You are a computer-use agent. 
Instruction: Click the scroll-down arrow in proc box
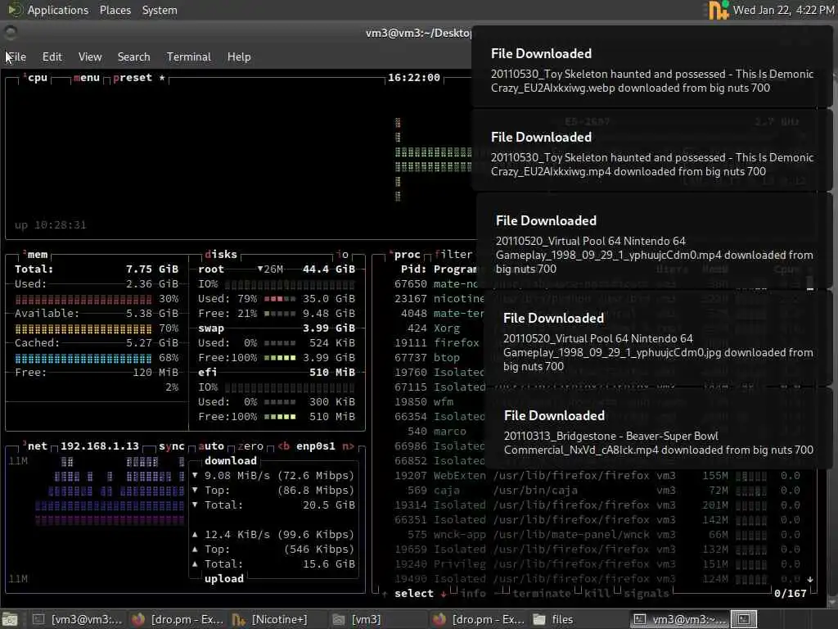pyautogui.click(x=810, y=579)
